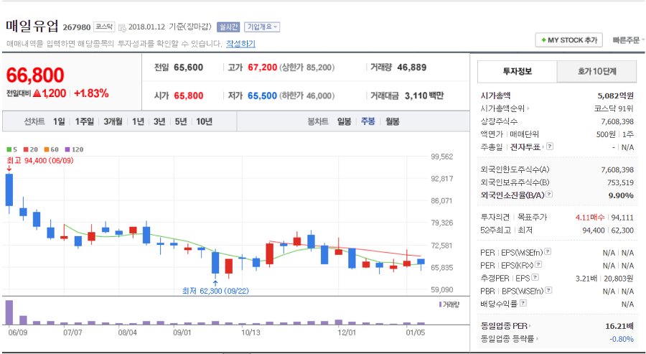Open help icon beside PER EPS(WISEfn)
Screen dimensions: 646x354
click(x=548, y=252)
